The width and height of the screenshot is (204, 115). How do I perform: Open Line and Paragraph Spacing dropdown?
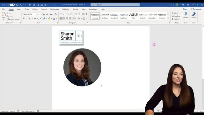(74, 19)
